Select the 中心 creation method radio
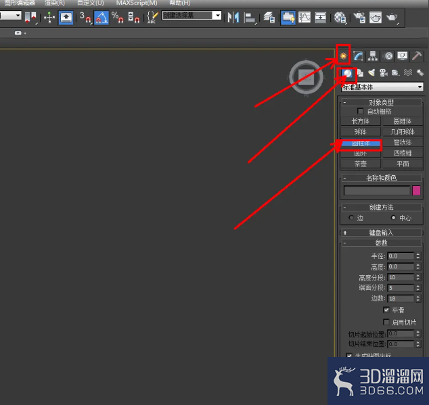Image resolution: width=429 pixels, height=405 pixels. click(393, 218)
